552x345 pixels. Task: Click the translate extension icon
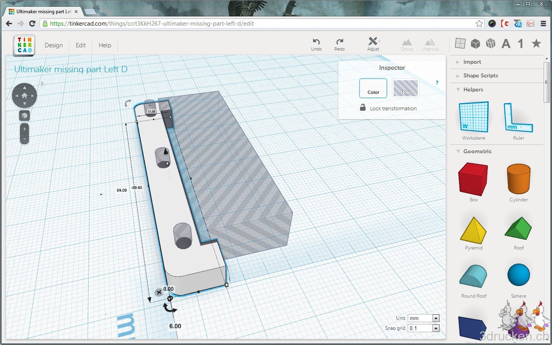click(518, 24)
